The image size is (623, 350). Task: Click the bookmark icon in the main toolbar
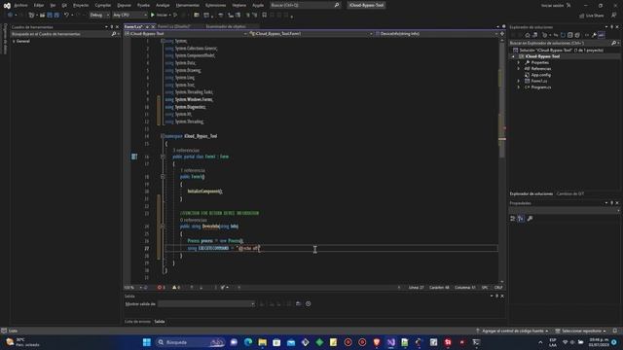pos(264,16)
